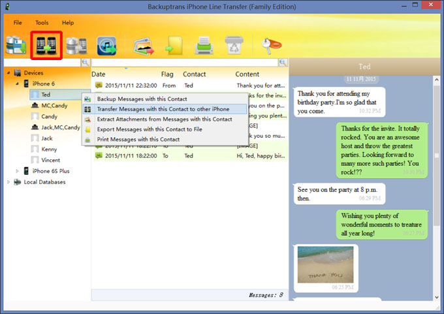Image resolution: width=444 pixels, height=314 pixels.
Task: Select the Candy contact
Action: 49,116
